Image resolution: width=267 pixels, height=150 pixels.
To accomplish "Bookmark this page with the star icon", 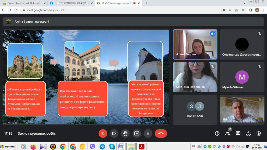I will coord(243,10).
